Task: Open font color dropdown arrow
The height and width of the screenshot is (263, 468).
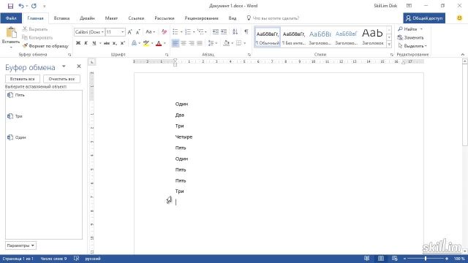Action: 165,44
